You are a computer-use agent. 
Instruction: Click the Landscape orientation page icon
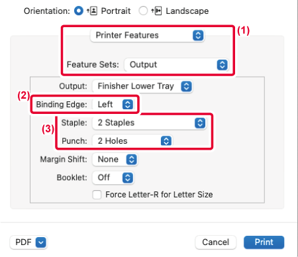coord(156,11)
